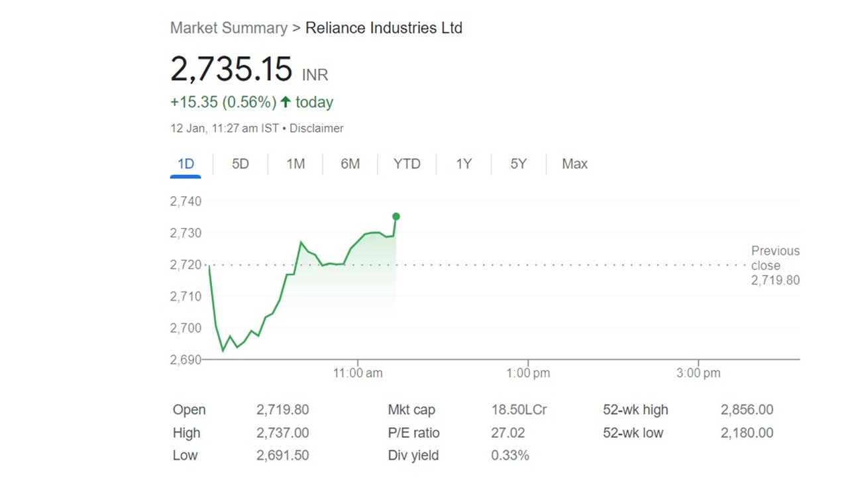Click the 2,700 y-axis label
Screen dimensions: 848x477
click(x=185, y=328)
